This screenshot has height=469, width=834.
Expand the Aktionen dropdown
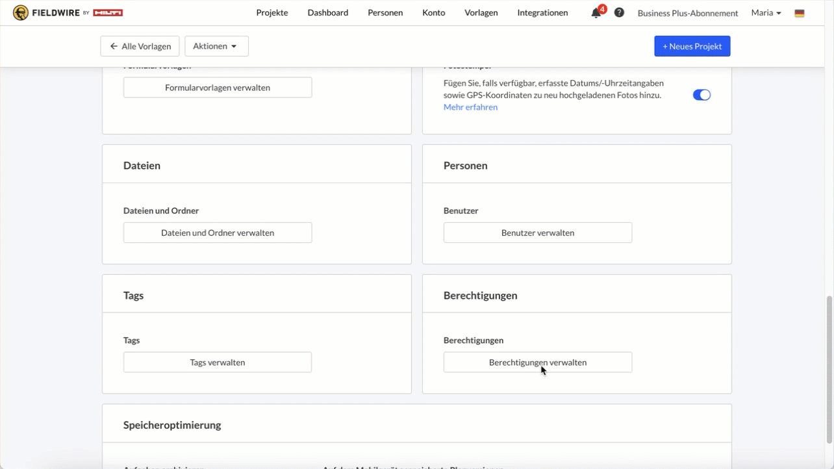coord(216,46)
